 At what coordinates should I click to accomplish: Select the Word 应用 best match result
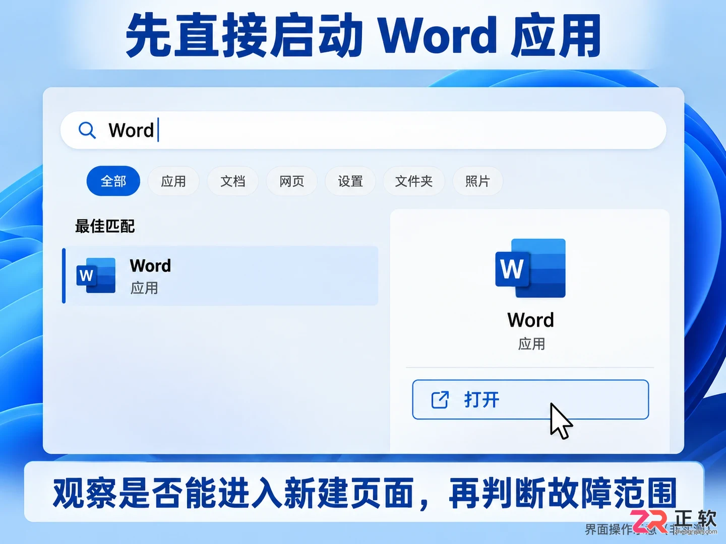[x=220, y=276]
